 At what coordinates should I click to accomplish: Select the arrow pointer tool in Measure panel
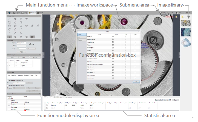(10, 37)
